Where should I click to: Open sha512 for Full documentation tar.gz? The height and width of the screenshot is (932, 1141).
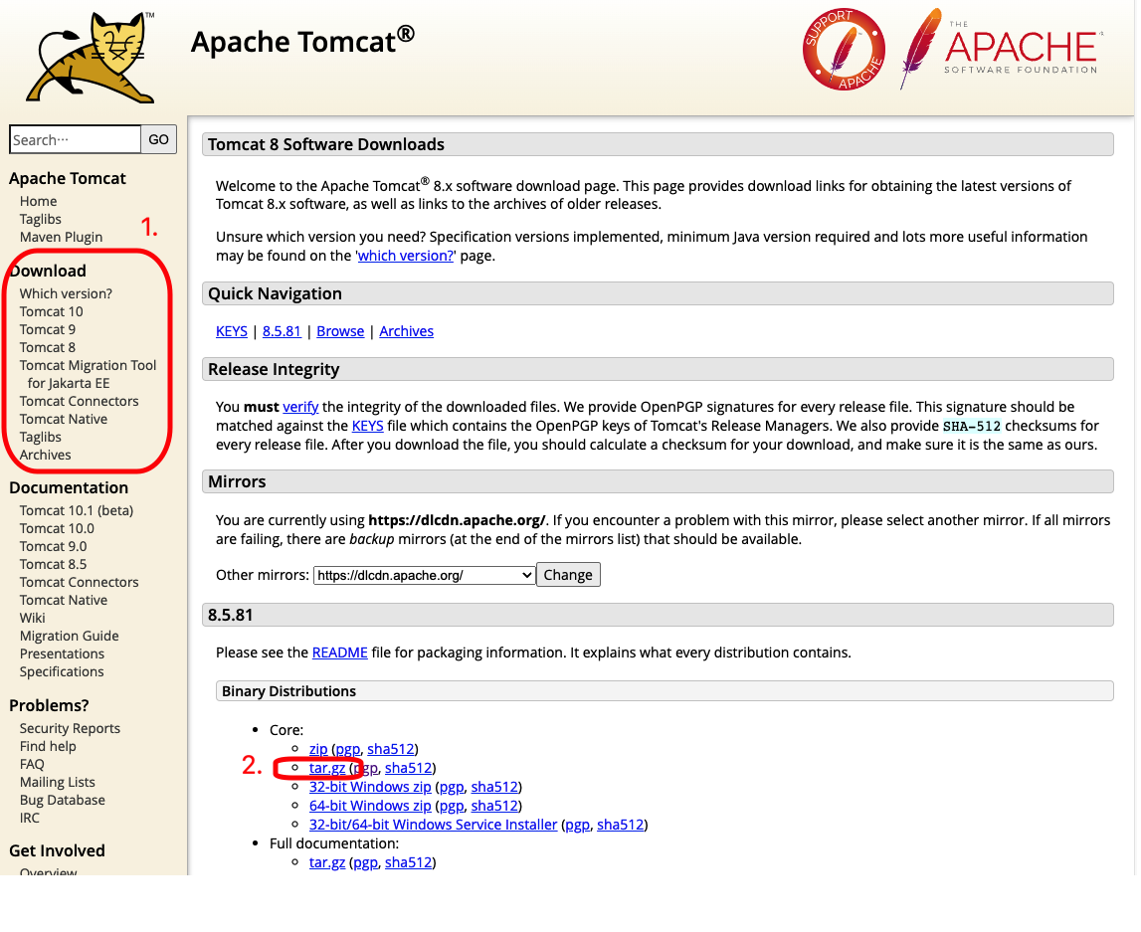point(408,862)
